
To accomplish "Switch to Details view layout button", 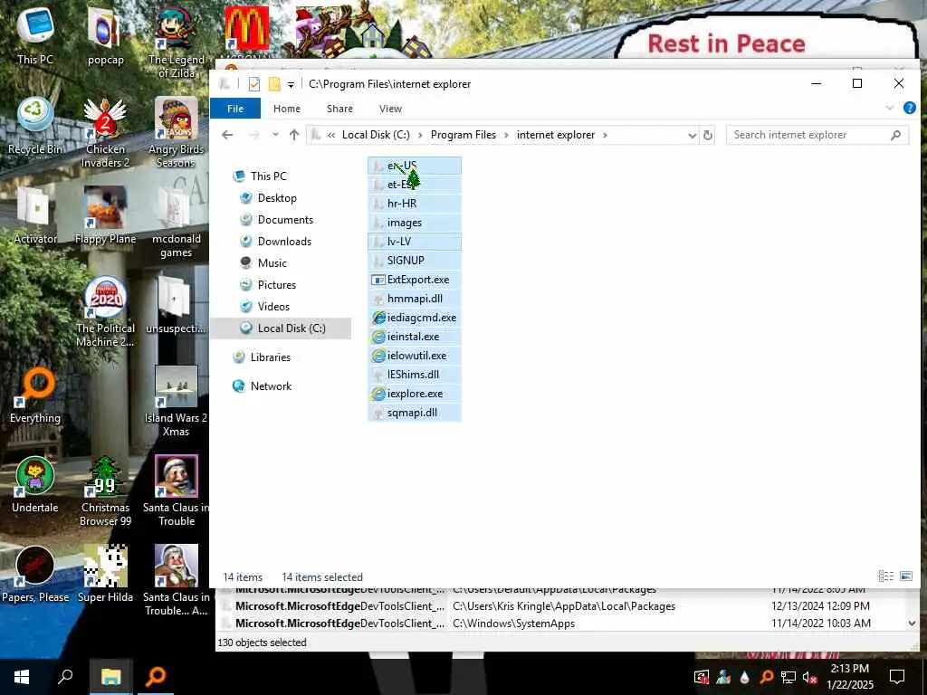I will tap(885, 576).
